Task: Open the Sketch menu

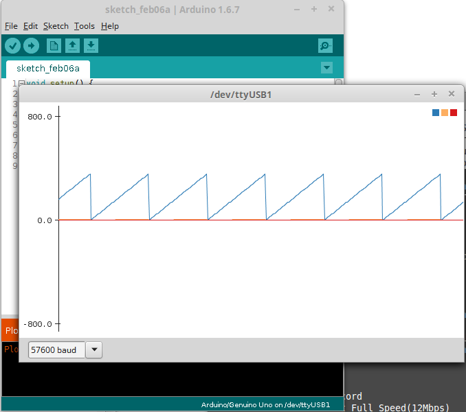Action: pyautogui.click(x=56, y=26)
